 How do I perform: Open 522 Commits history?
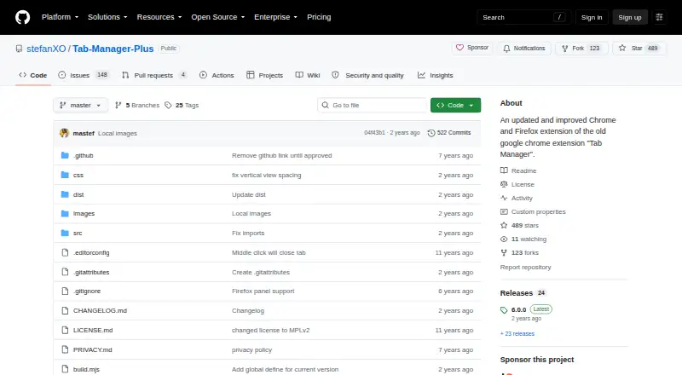449,133
